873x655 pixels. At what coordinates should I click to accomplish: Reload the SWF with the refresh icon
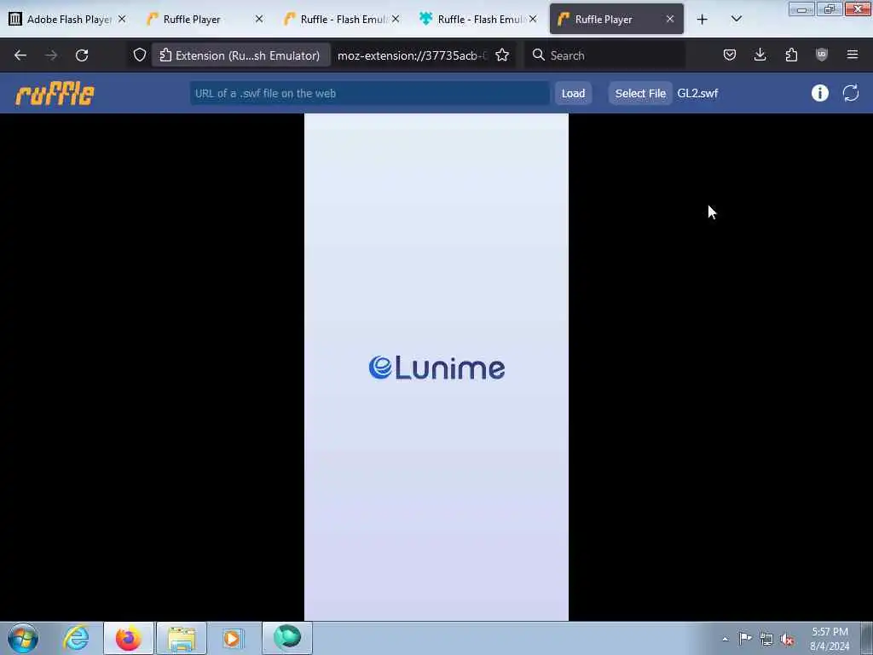coord(851,93)
